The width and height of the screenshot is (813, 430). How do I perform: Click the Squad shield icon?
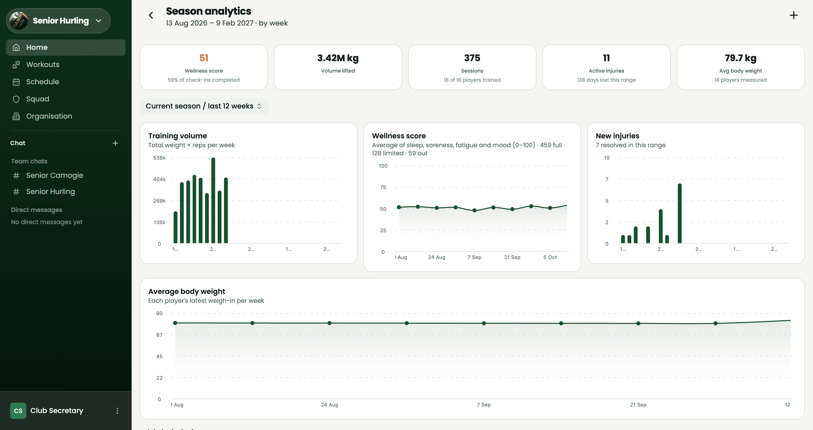(16, 99)
